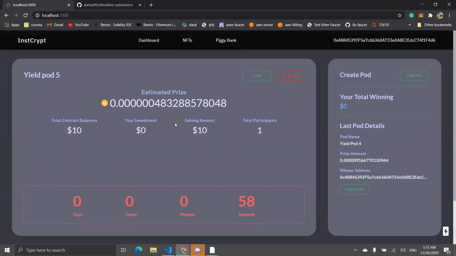Open the NFTs nav item
456x256 pixels.
(187, 40)
